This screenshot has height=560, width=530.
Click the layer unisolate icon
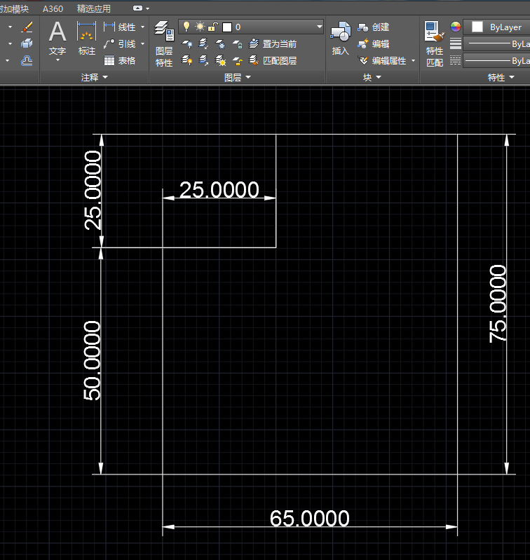(203, 61)
